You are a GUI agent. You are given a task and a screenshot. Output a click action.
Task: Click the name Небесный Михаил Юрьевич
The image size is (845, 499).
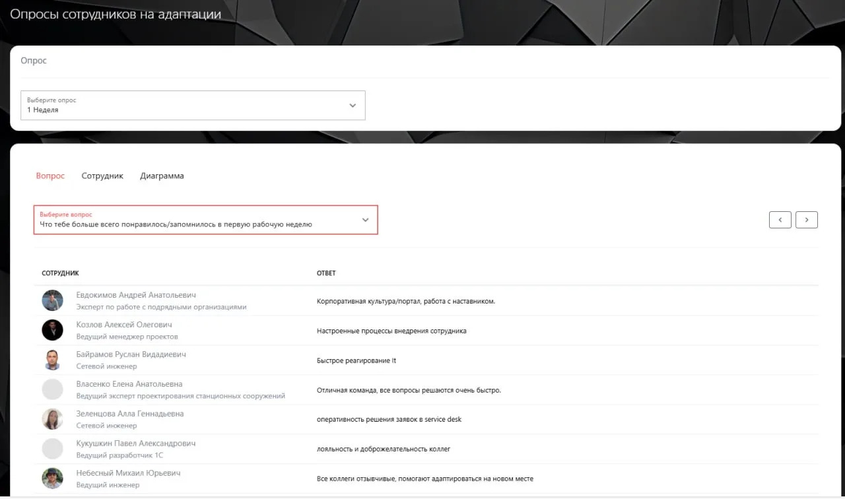point(128,473)
